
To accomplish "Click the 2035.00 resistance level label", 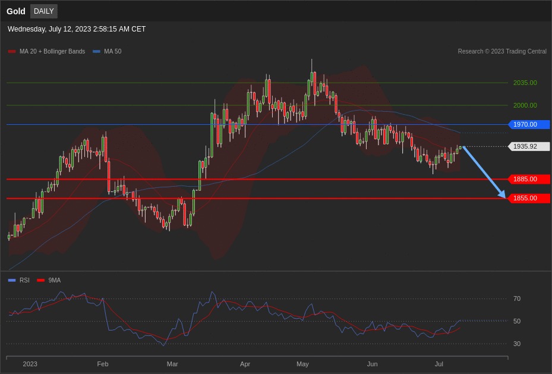I will click(525, 83).
